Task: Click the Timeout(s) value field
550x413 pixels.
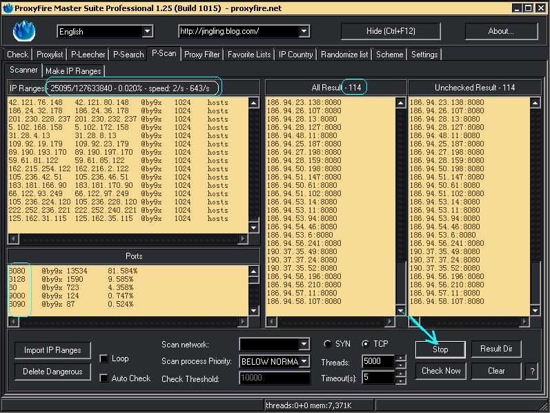Action: pos(378,378)
